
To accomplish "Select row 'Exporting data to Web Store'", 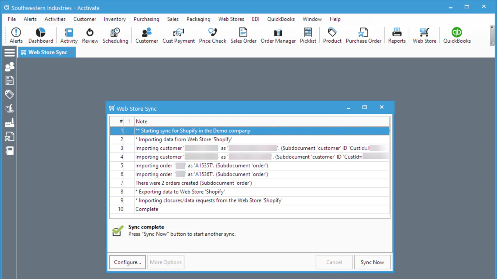I will point(250,192).
